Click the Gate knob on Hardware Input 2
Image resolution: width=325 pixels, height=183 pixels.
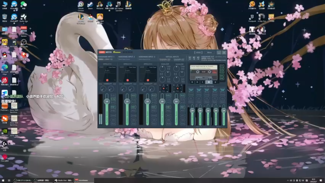tap(131, 89)
